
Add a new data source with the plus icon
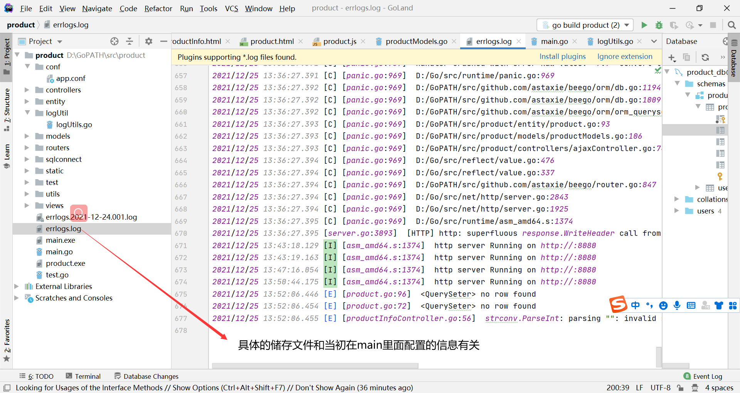[x=672, y=57]
